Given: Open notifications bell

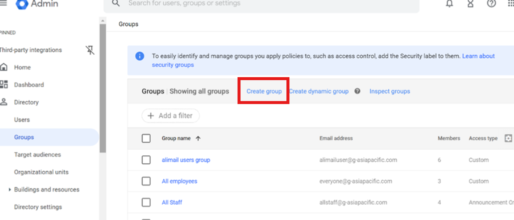Looking at the screenshot, I should click(x=450, y=4).
